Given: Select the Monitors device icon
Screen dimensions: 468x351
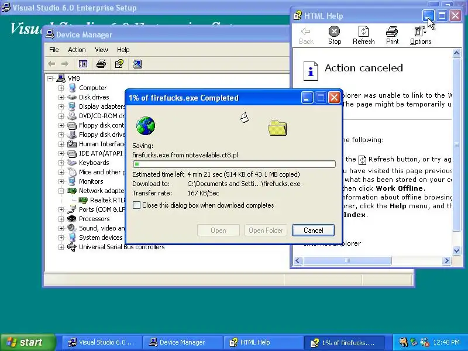Looking at the screenshot, I should tap(71, 181).
